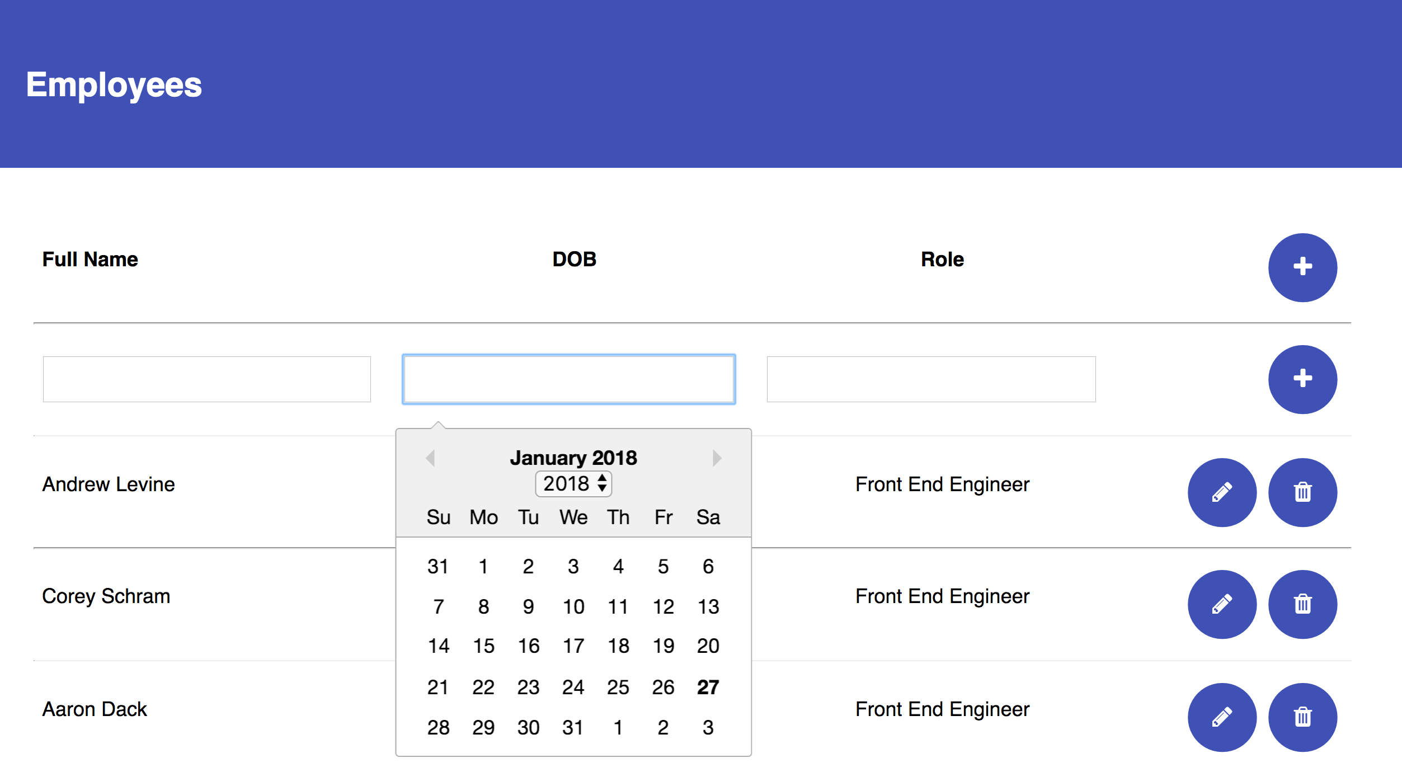Viewport: 1402px width, 772px height.
Task: Go to next month in the datepicker
Action: click(717, 458)
